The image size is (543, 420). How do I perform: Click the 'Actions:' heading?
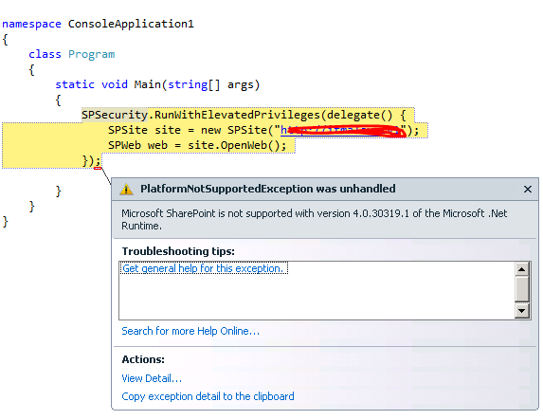tap(143, 359)
